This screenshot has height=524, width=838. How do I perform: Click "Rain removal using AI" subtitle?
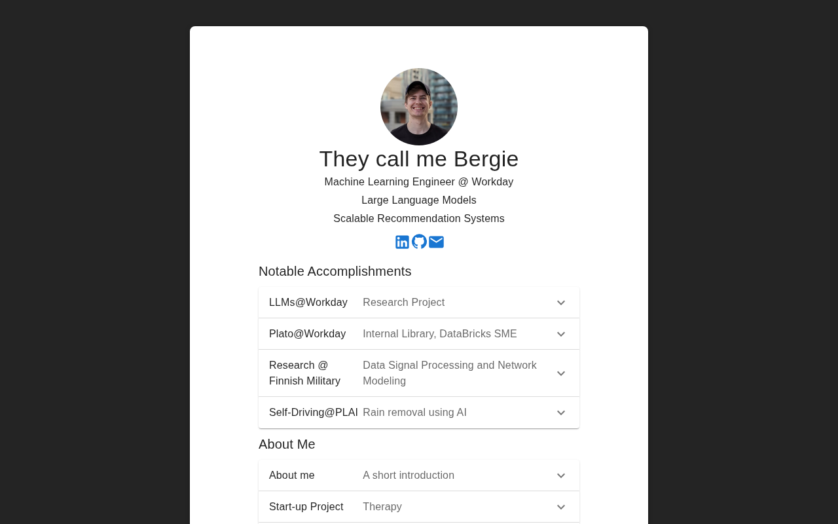click(x=414, y=413)
